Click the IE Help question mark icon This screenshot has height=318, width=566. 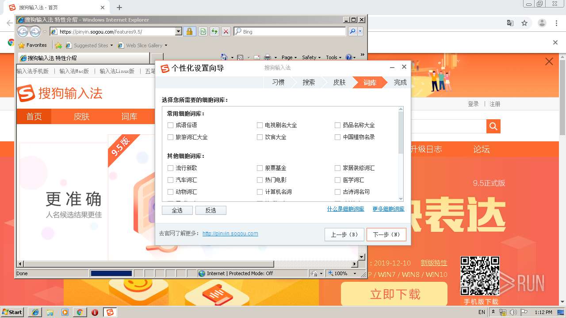point(348,57)
